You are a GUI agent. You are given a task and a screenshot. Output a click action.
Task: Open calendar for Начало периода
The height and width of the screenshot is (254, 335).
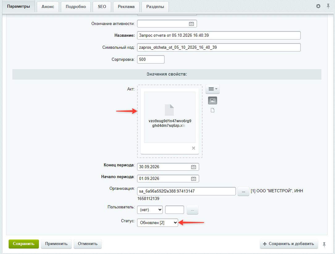click(194, 179)
